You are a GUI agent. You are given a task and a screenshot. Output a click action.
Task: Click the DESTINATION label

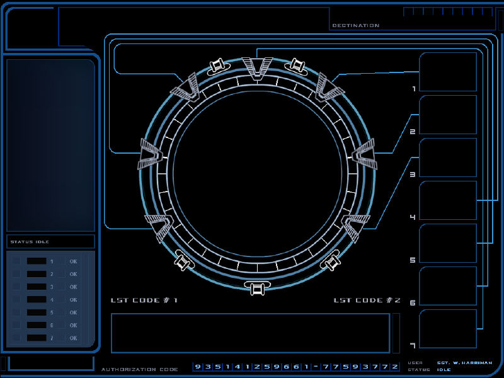(356, 25)
